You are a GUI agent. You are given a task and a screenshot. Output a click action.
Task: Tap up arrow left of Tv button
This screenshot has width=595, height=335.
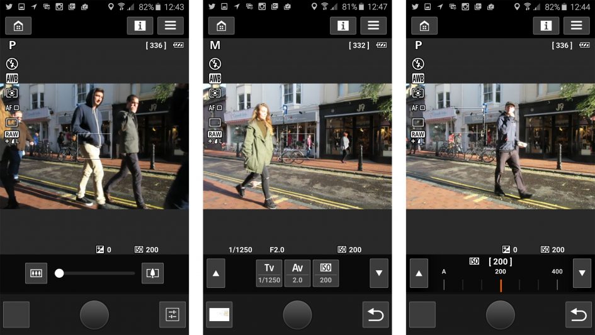pyautogui.click(x=216, y=273)
